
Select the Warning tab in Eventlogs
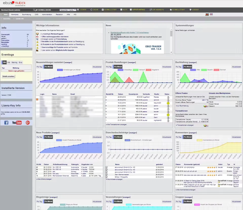click(x=14, y=62)
